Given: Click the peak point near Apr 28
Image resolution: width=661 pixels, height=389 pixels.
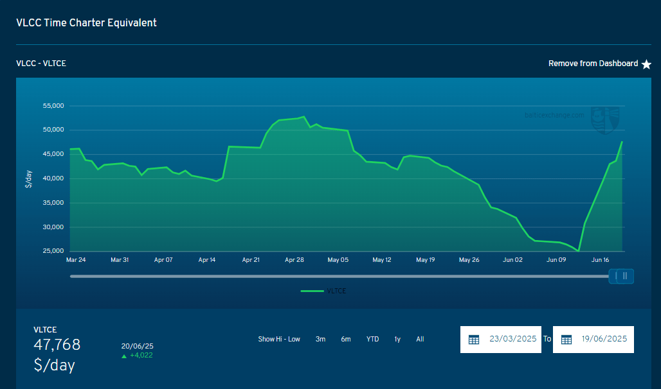Looking at the screenshot, I should click(x=303, y=117).
